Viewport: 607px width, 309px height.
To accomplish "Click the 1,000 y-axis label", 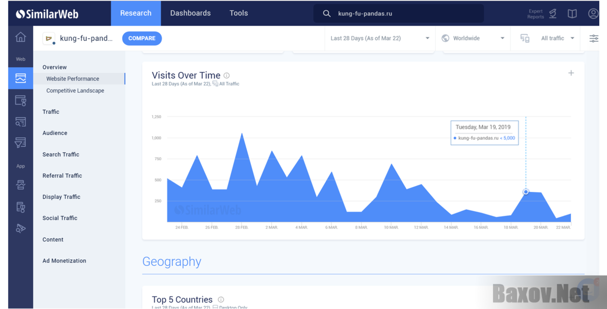I will point(156,138).
